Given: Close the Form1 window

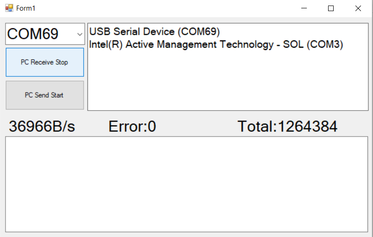Looking at the screenshot, I should click(x=358, y=8).
